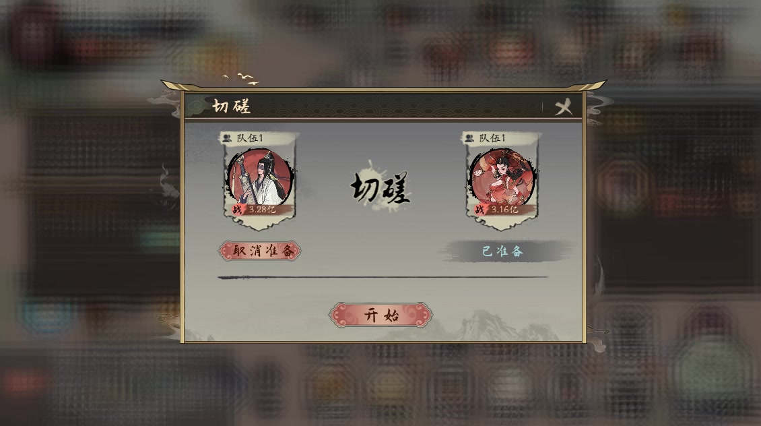Click the 3.16亿 battle power value
761x426 pixels.
point(504,210)
